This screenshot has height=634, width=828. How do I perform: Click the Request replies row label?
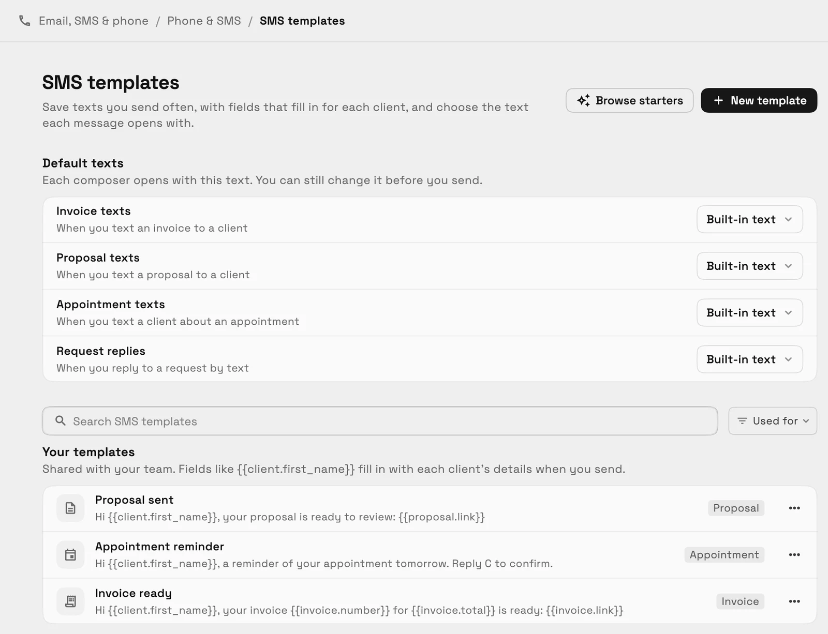pyautogui.click(x=100, y=351)
